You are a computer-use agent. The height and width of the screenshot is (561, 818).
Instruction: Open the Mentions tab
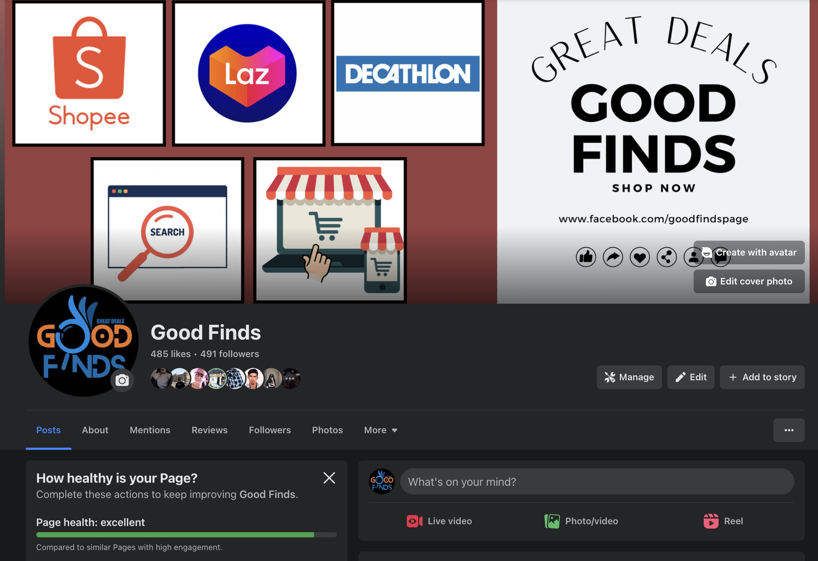coord(150,430)
